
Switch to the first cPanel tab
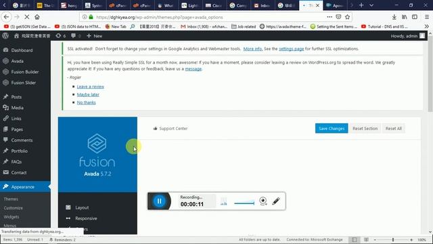(x=117, y=5)
